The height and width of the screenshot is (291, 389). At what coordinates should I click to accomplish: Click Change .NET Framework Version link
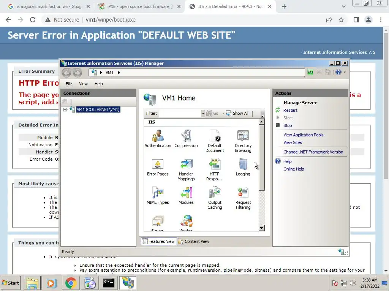tap(313, 152)
